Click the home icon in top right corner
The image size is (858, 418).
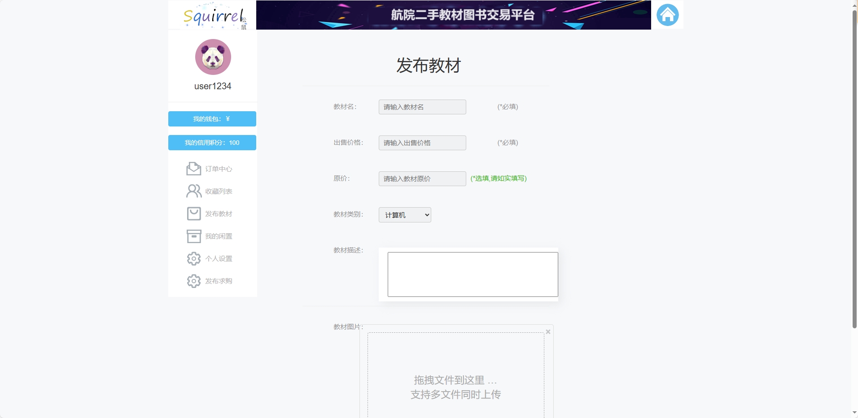667,14
